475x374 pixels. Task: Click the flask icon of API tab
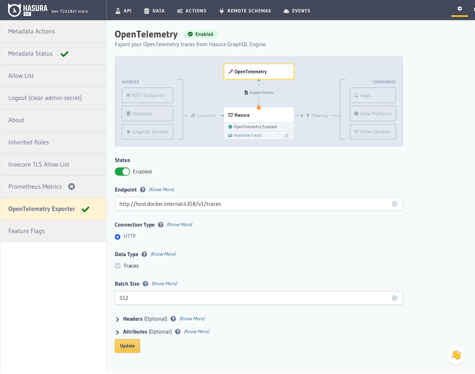(x=118, y=11)
